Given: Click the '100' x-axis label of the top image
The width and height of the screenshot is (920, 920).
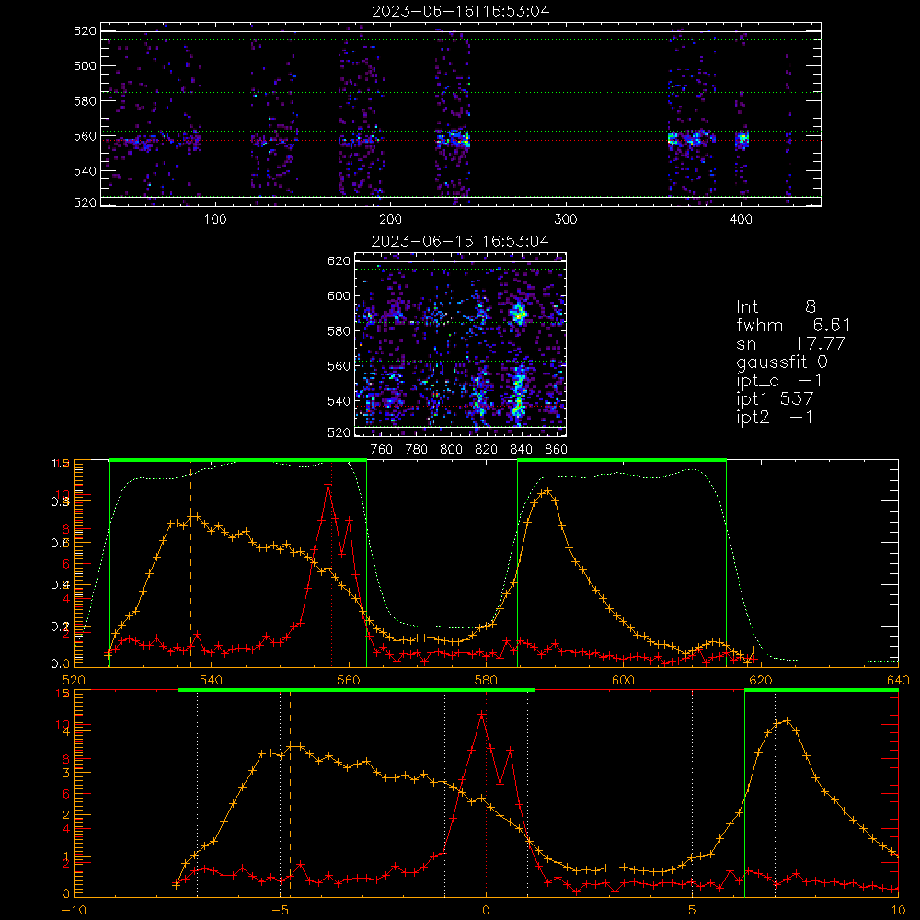Looking at the screenshot, I should point(215,220).
